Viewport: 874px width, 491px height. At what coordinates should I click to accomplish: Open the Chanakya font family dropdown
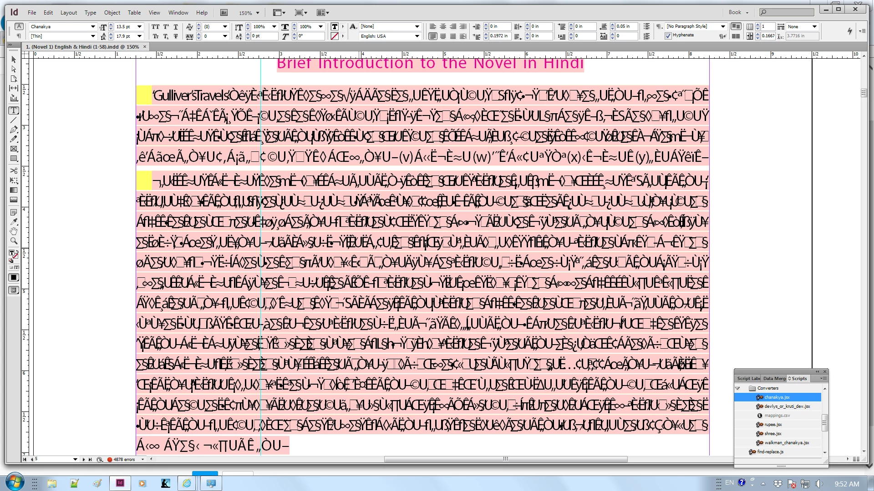(x=93, y=27)
